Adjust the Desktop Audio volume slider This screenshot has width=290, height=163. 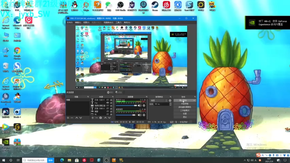(126, 115)
